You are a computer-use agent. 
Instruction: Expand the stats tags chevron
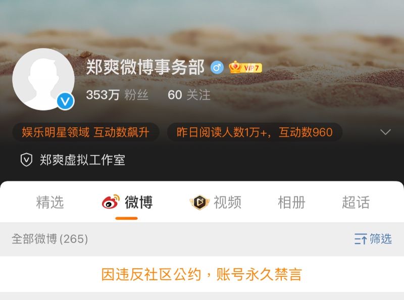(385, 132)
